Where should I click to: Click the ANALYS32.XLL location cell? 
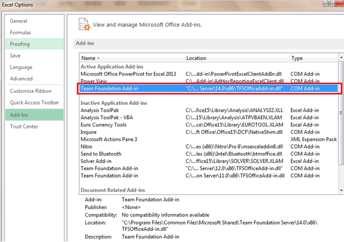234,110
